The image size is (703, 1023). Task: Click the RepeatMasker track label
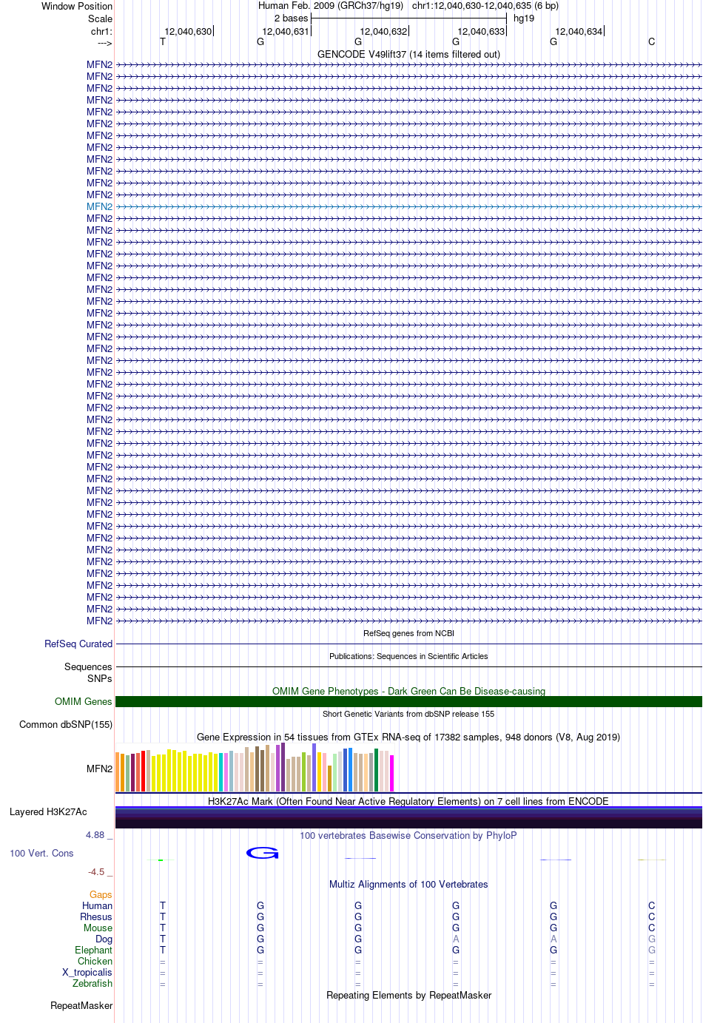(x=81, y=1005)
